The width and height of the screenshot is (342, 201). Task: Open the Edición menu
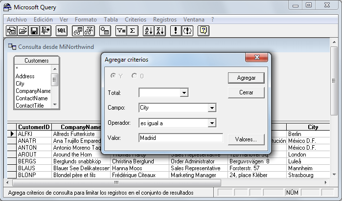click(x=43, y=20)
